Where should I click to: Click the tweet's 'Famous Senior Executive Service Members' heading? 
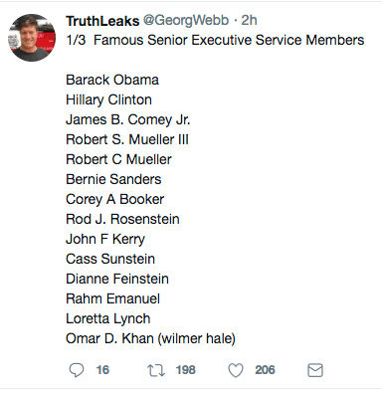coord(229,40)
